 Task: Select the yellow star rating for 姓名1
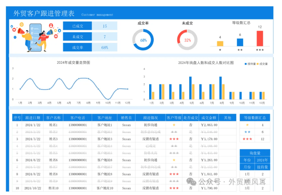[x=174, y=125]
